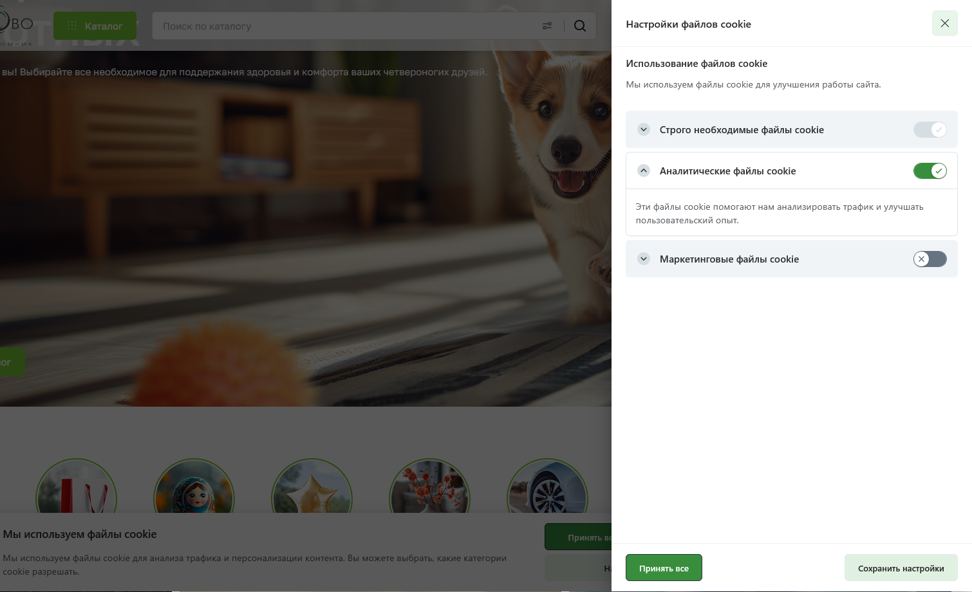Viewport: 972px width, 592px height.
Task: Close the cookie settings panel
Action: [x=944, y=23]
